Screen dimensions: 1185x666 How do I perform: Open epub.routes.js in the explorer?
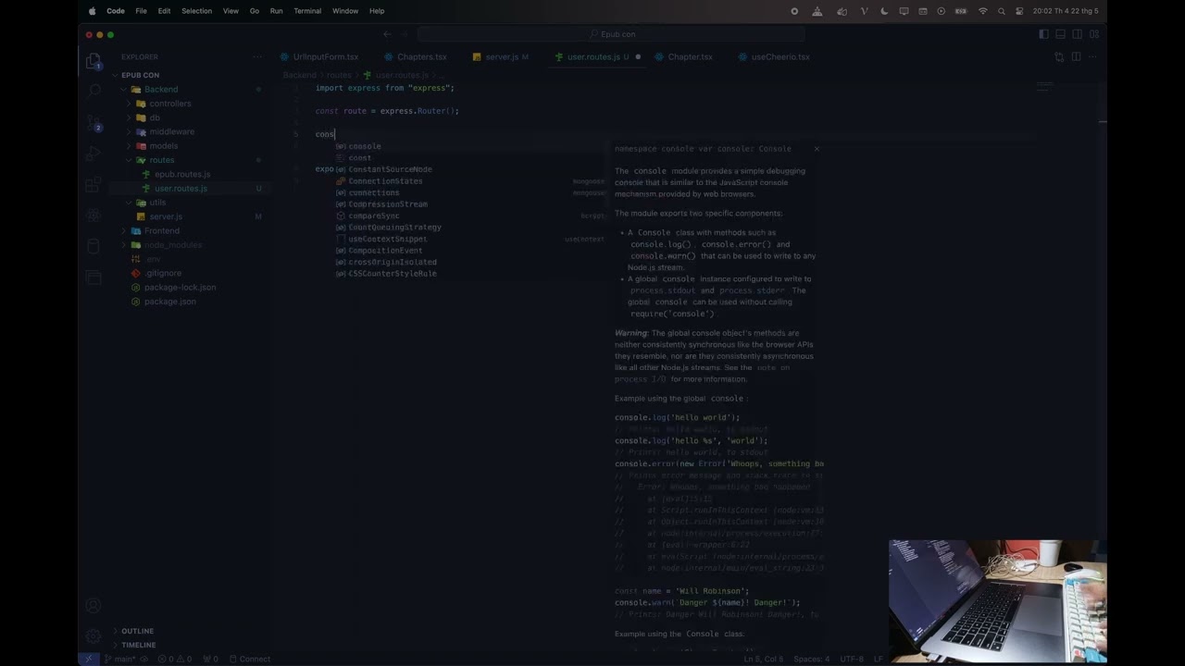coord(182,174)
